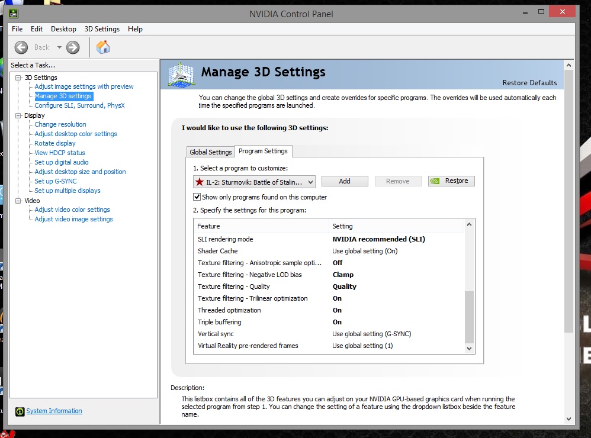
Task: Select the 'Texture filtering - Quality' row
Action: 329,286
